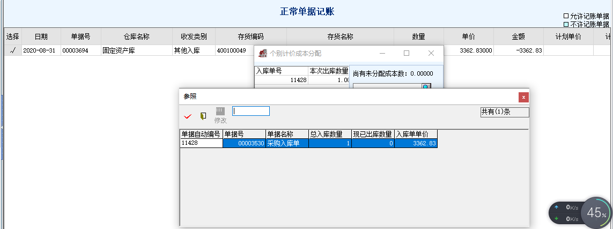The height and width of the screenshot is (229, 613).
Task: Click the 尚有未分配成本数 label
Action: 393,73
